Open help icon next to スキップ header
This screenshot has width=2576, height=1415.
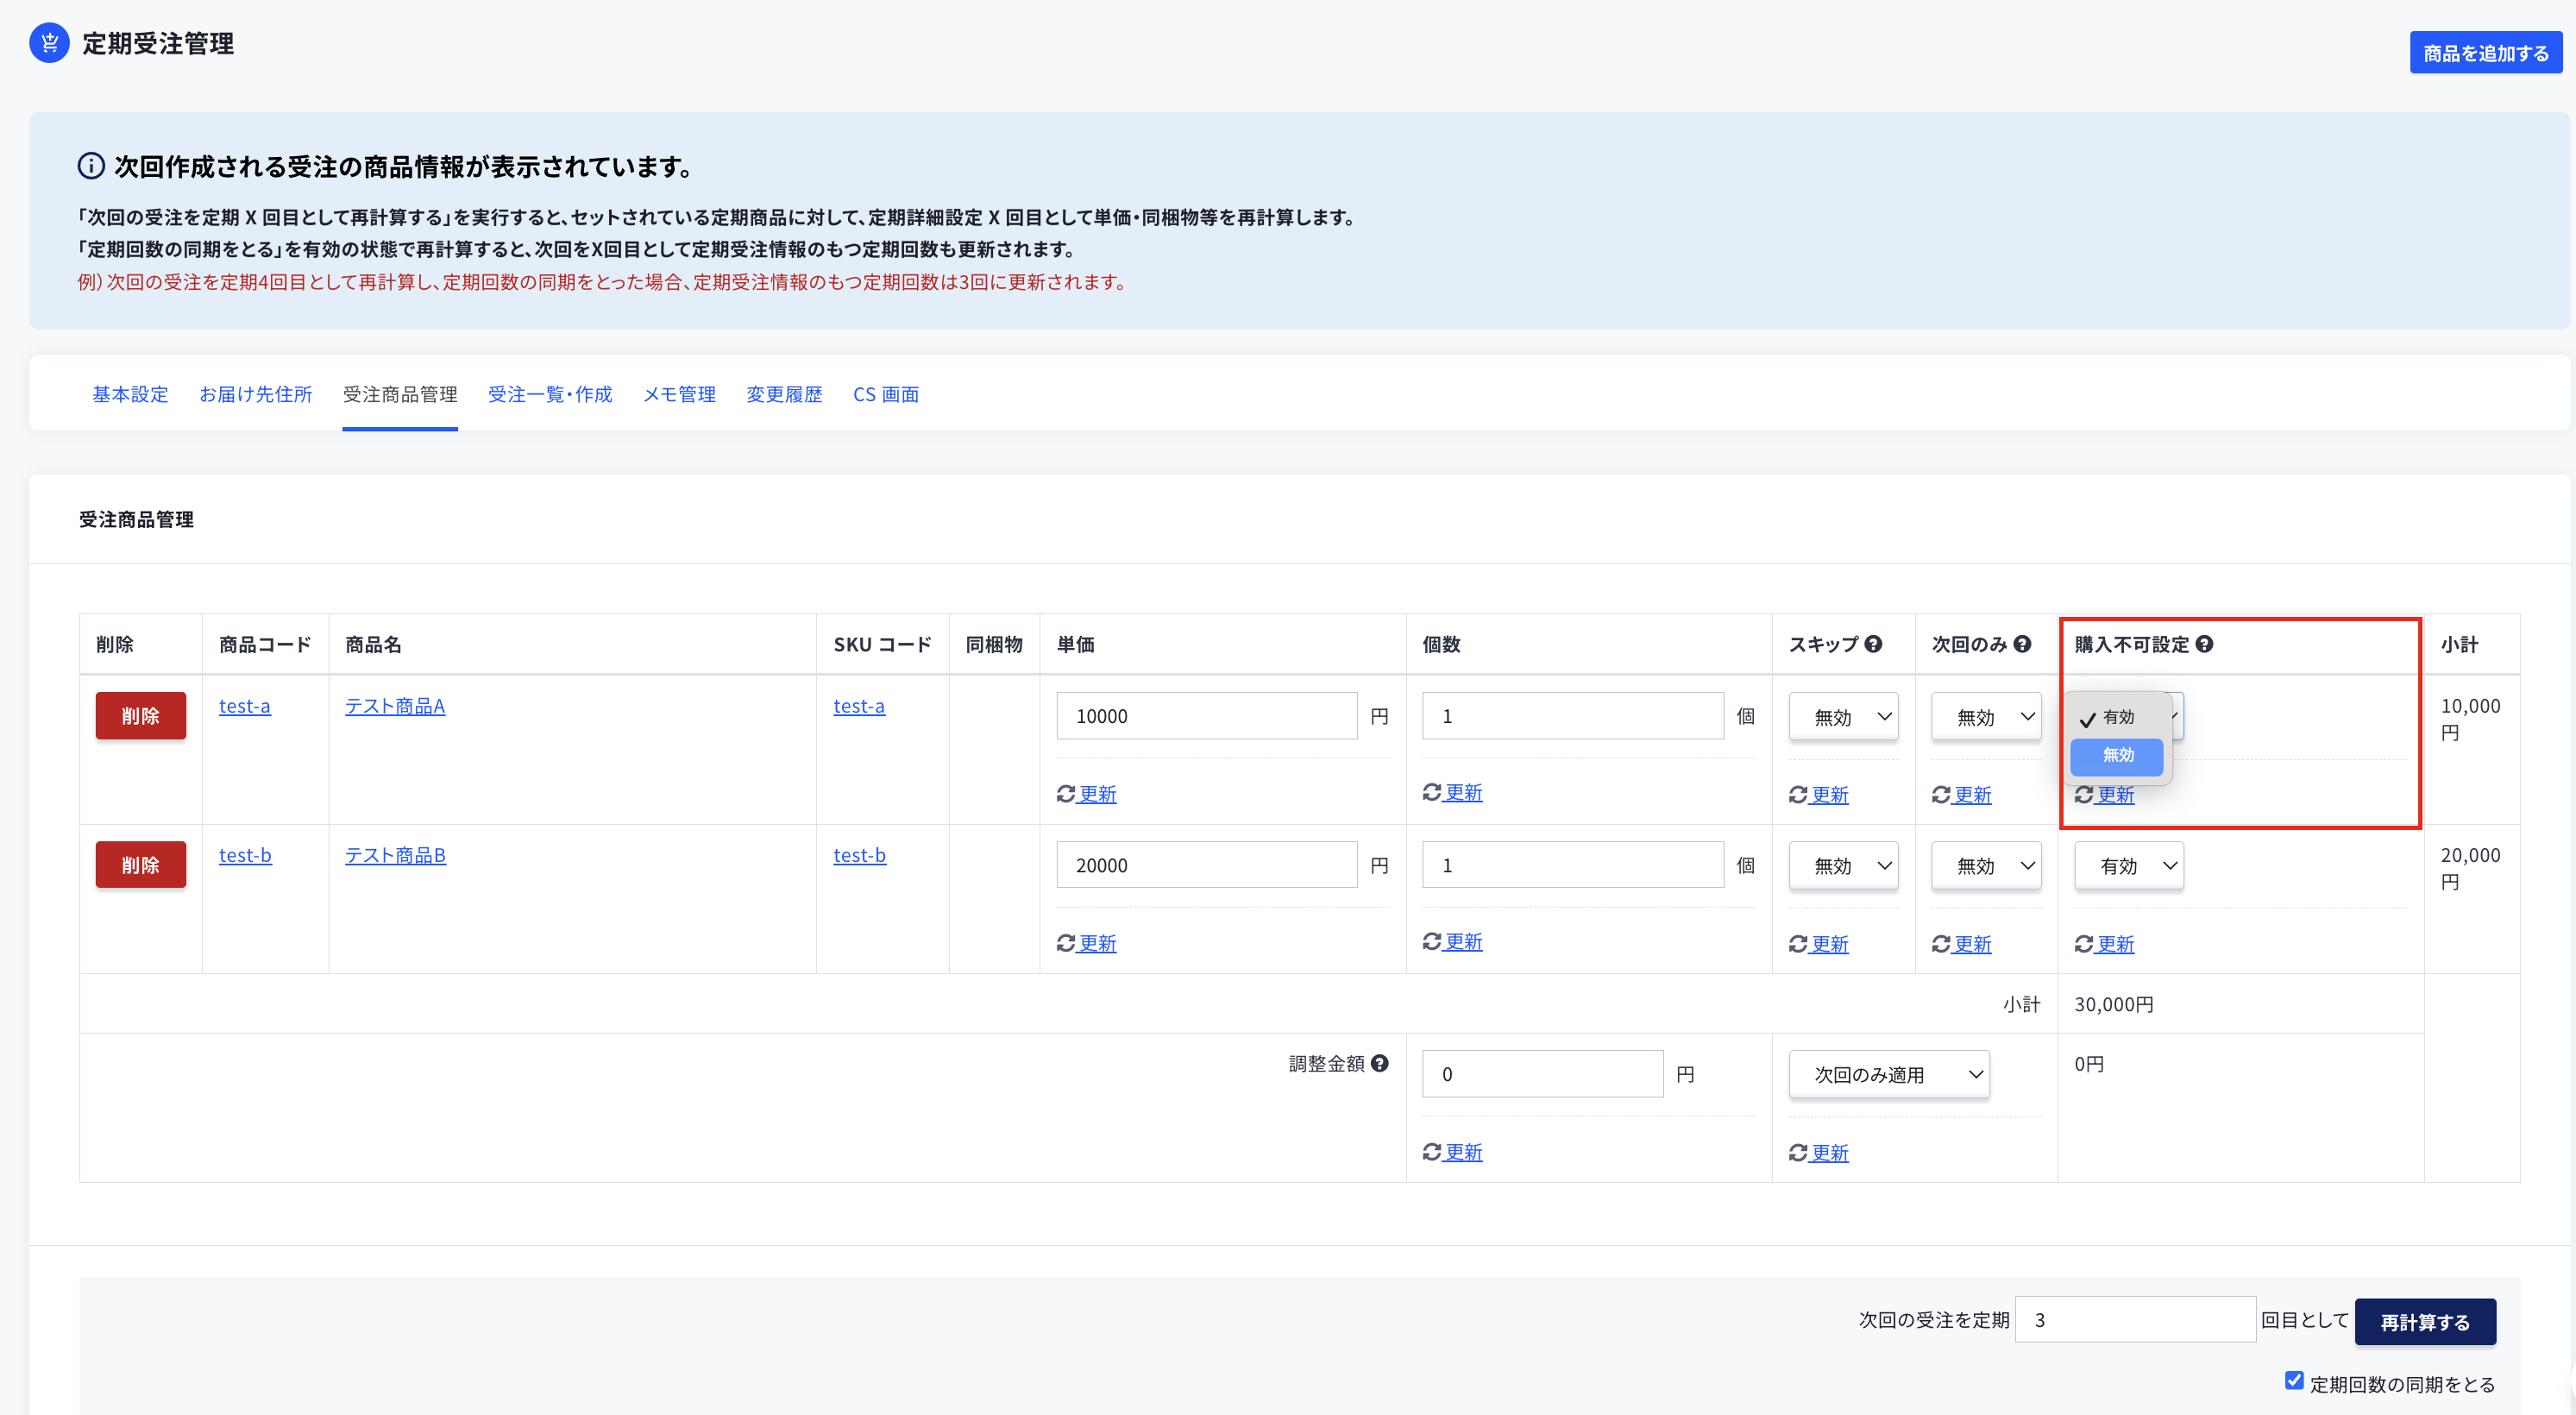tap(1873, 645)
